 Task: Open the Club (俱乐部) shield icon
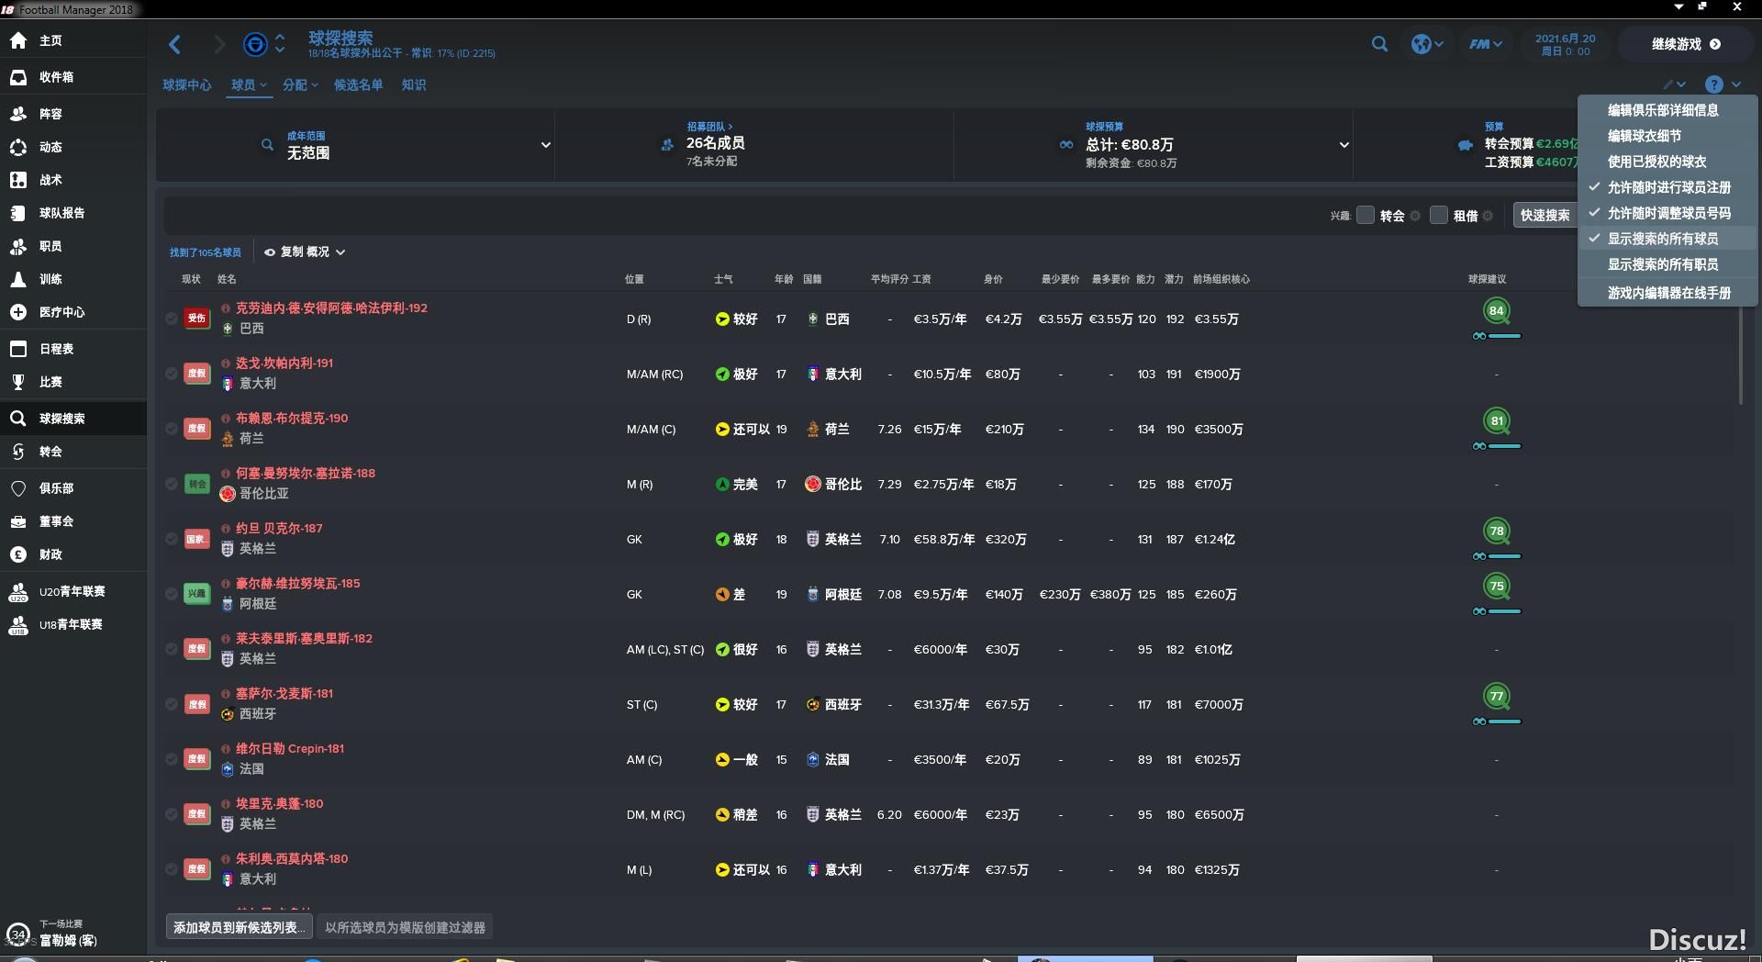coord(18,488)
